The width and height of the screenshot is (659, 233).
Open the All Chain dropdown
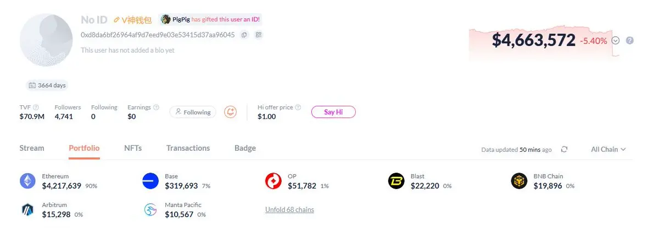[608, 149]
